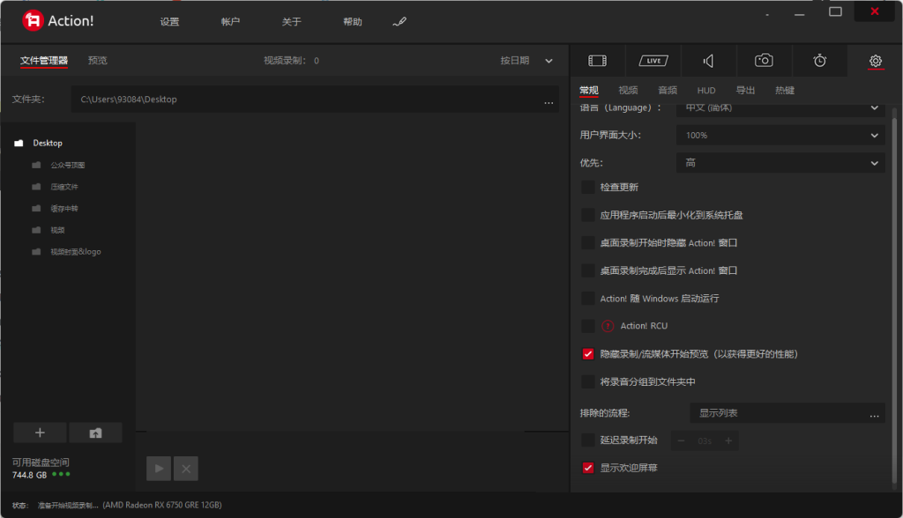903x518 pixels.
Task: Switch to the 热键 tab
Action: [784, 90]
